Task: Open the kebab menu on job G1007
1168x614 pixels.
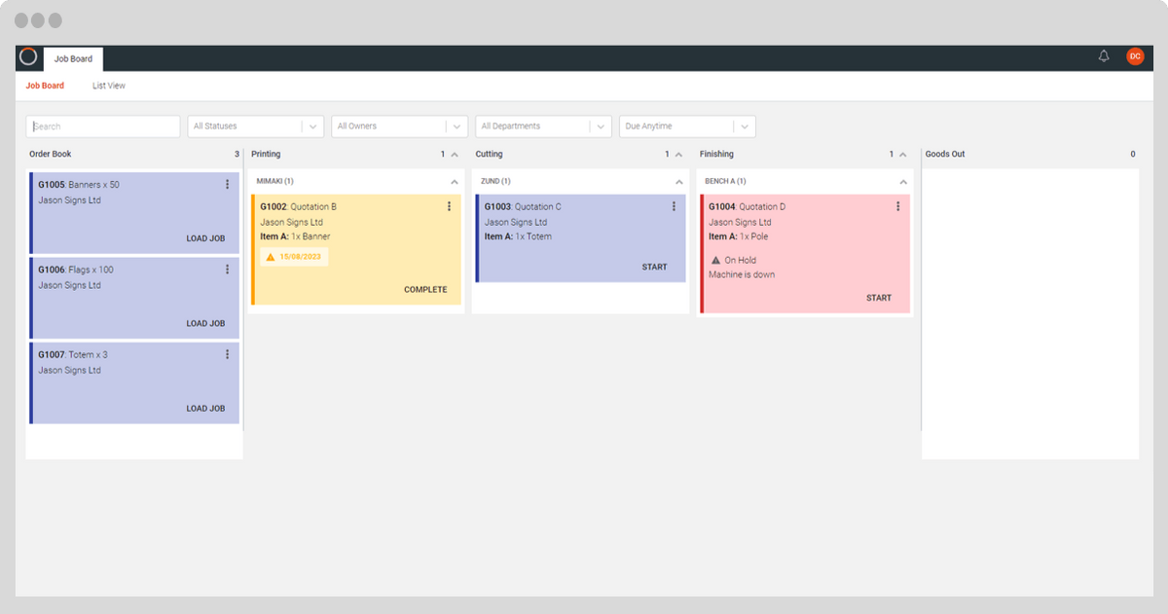Action: tap(227, 352)
